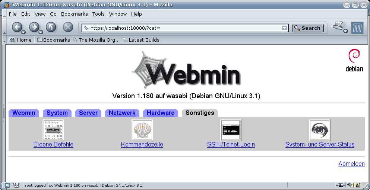
Task: Open the Tools menu
Action: 98,14
